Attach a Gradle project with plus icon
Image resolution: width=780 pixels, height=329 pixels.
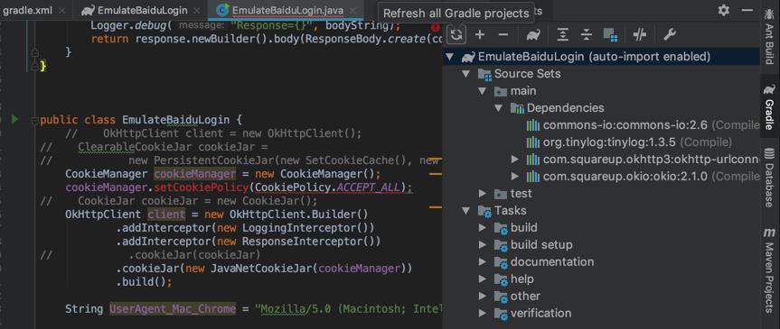click(480, 35)
